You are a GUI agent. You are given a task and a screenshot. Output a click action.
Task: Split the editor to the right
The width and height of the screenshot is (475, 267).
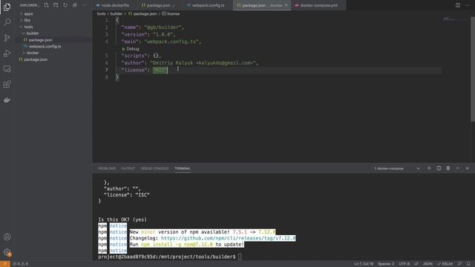[458, 5]
